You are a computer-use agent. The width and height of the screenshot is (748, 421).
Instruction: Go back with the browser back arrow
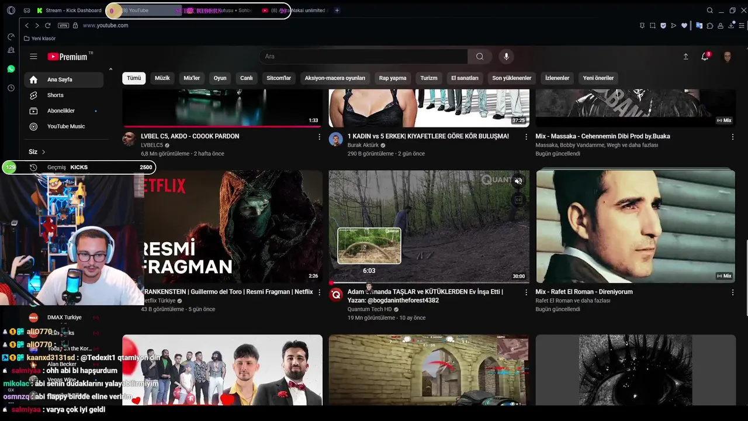[x=27, y=26]
